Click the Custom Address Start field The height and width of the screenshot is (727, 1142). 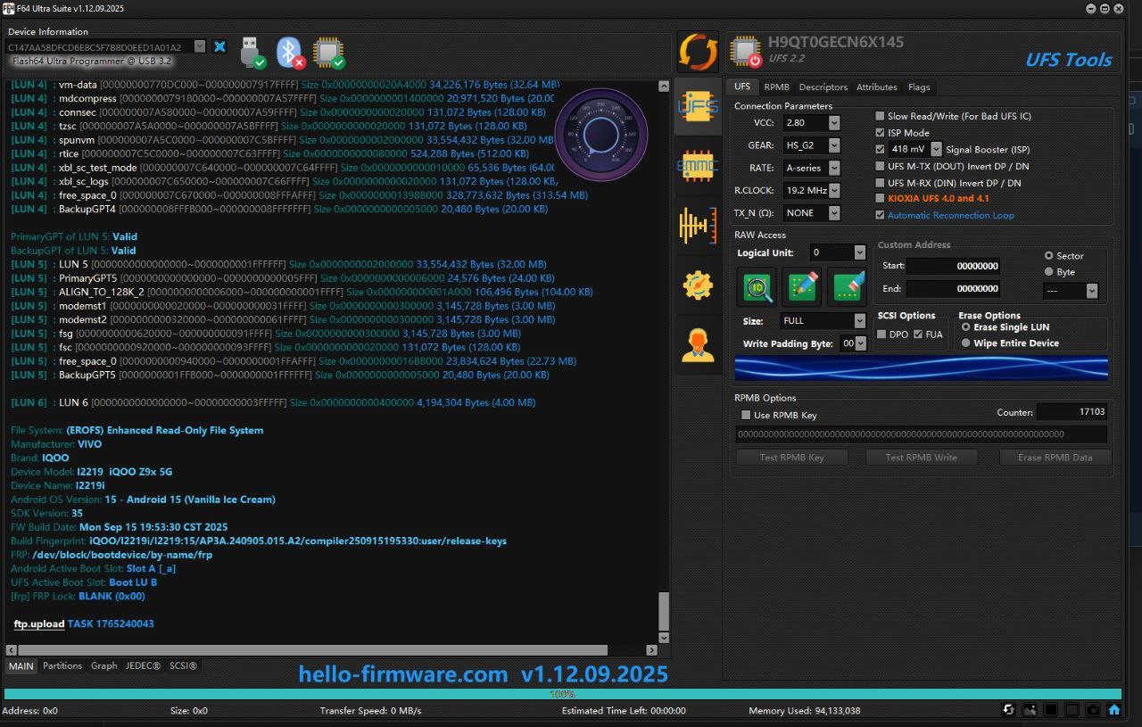953,266
